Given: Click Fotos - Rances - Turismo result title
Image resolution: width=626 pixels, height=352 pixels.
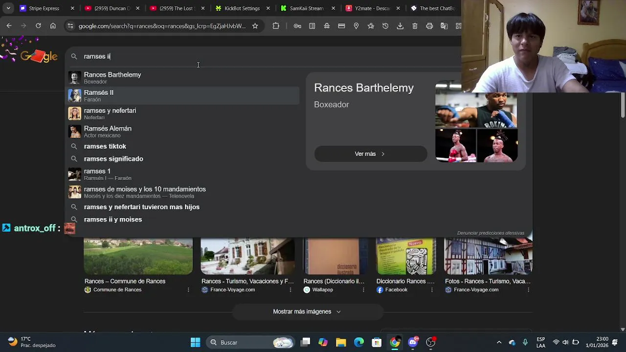Looking at the screenshot, I should (488, 282).
